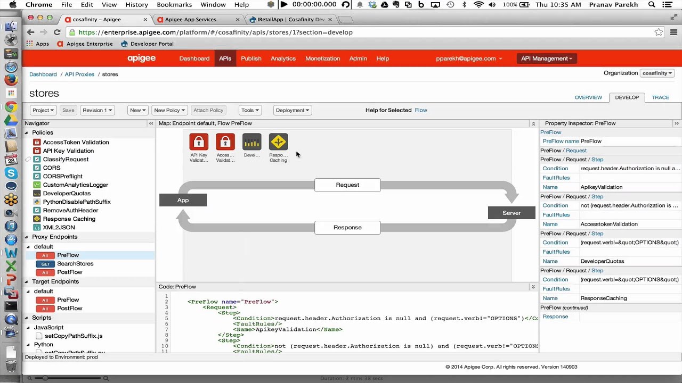This screenshot has height=383, width=682.
Task: Select the Response Caching flow icon
Action: click(x=278, y=142)
